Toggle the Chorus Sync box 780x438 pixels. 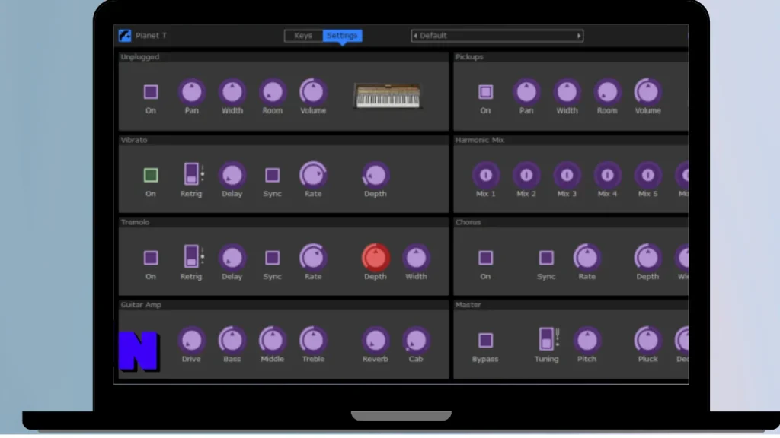546,258
